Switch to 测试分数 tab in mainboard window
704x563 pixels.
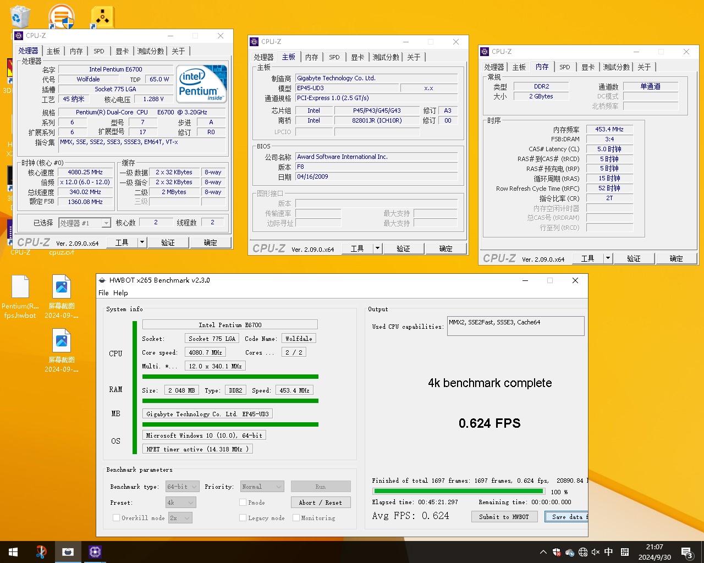[x=386, y=57]
